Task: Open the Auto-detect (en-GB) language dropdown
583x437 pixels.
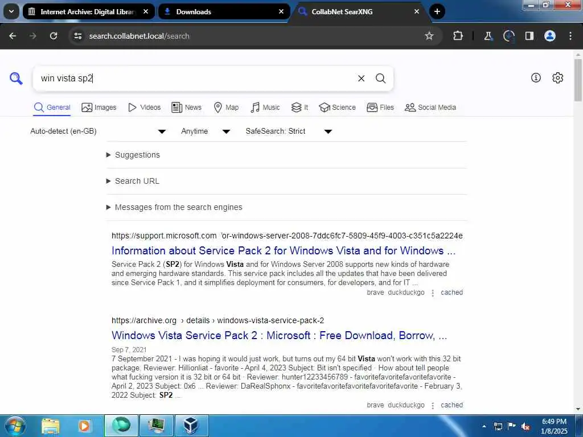Action: pyautogui.click(x=98, y=131)
